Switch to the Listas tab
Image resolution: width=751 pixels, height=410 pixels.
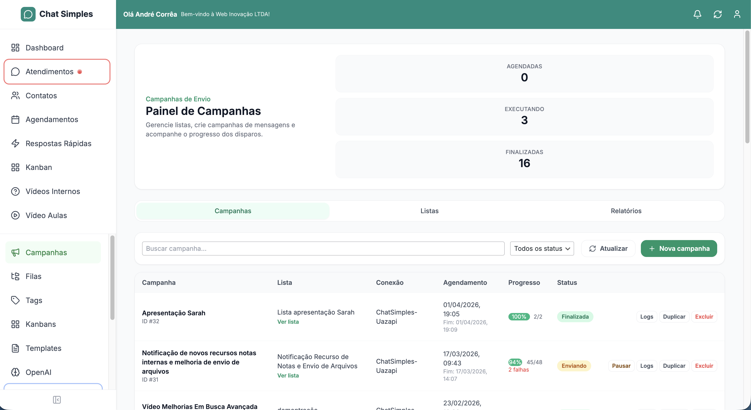tap(429, 211)
